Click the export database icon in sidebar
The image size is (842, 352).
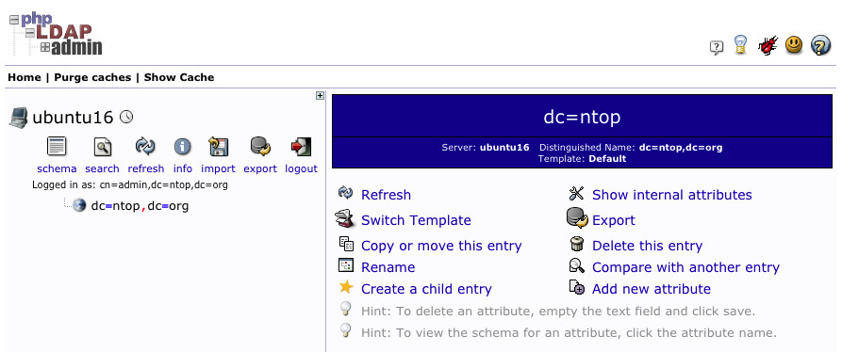click(x=260, y=146)
